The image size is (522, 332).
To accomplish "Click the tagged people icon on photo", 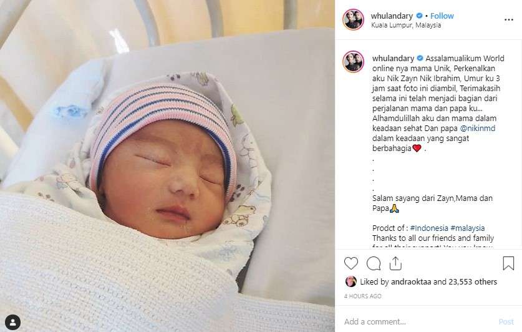I will pos(12,322).
